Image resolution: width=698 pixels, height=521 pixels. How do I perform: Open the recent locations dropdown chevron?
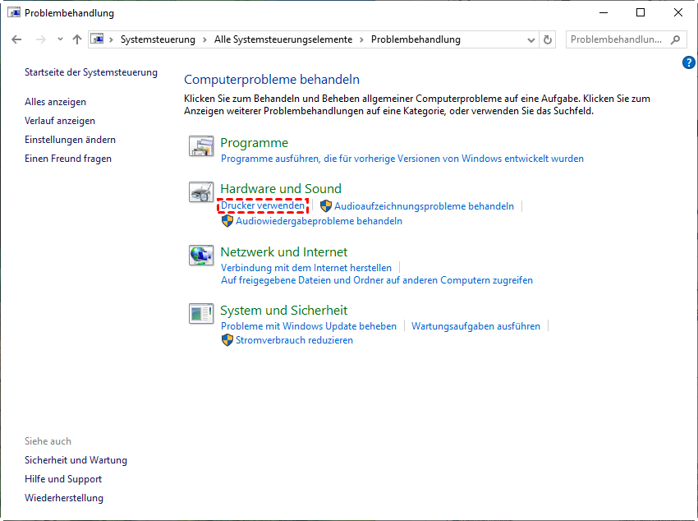[60, 39]
